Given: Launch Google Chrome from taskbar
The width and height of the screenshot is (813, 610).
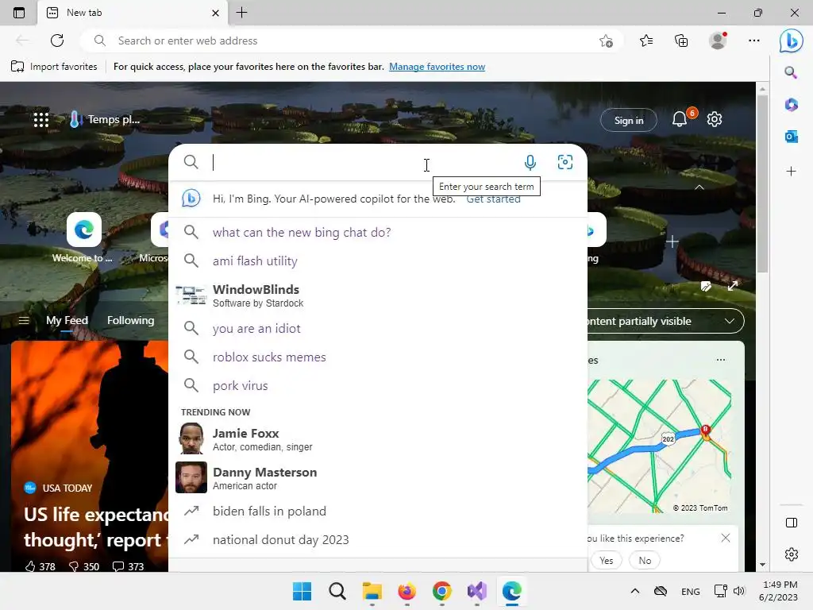Looking at the screenshot, I should (x=441, y=591).
